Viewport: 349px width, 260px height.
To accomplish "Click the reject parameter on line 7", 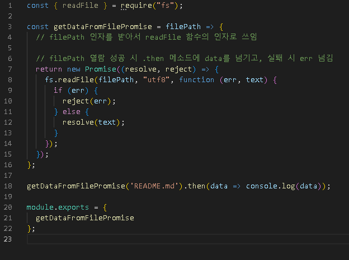I will [x=178, y=69].
